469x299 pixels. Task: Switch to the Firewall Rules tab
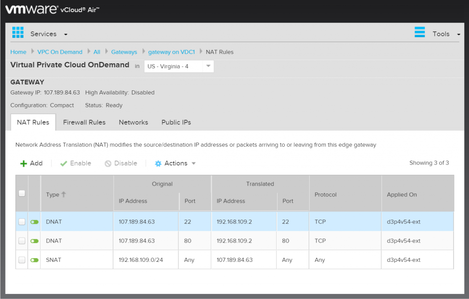(x=84, y=122)
